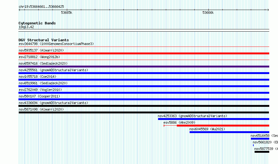Select the thin red esv3644798 variant line
The height and width of the screenshot is (164, 278).
pos(144,47)
